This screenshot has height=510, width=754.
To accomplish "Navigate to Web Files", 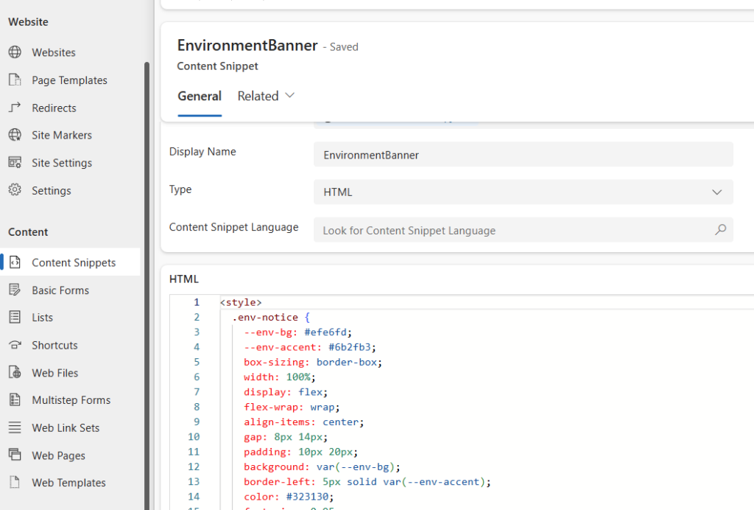I will tap(70, 373).
